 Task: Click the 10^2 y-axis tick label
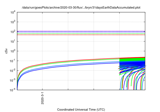(13, 32)
